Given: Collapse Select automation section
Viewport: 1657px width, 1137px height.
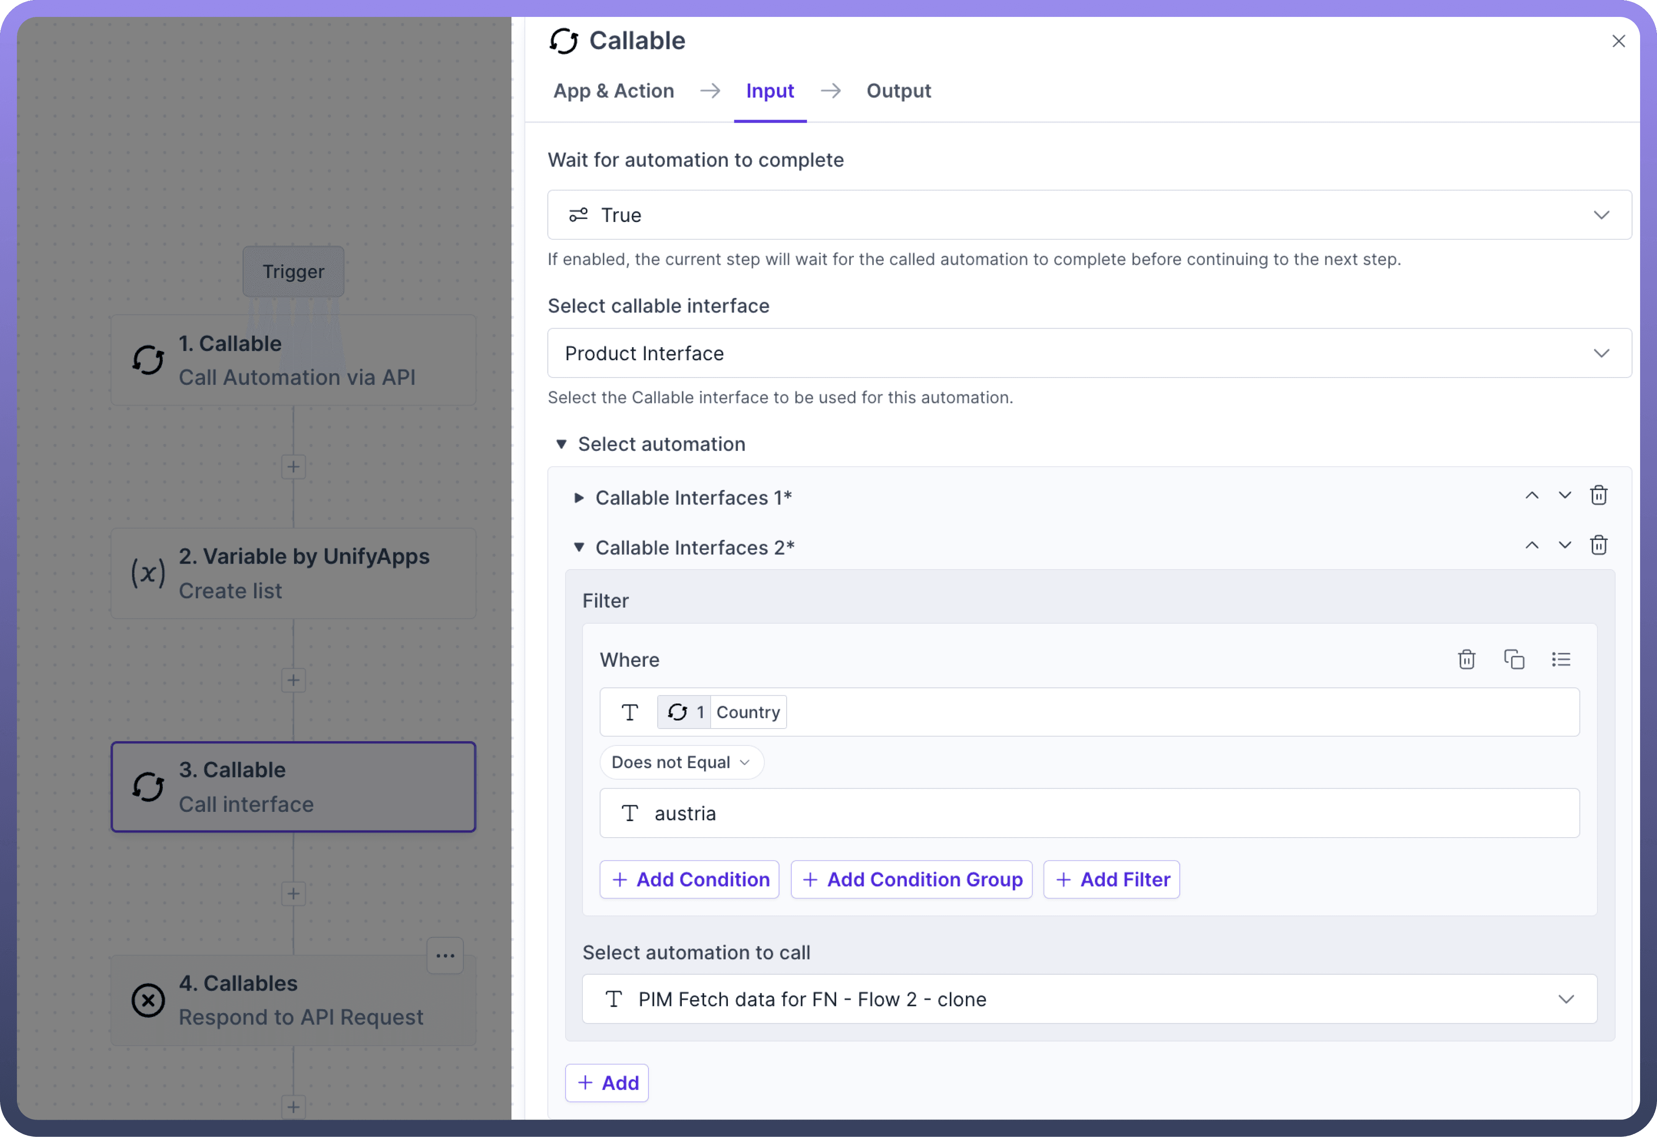Looking at the screenshot, I should tap(561, 444).
